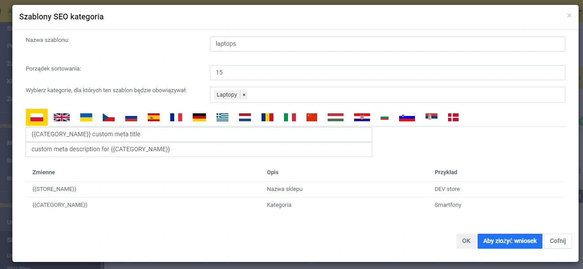Screen dimensions: 583x269
Task: Switch to the French flag tab
Action: (176, 117)
